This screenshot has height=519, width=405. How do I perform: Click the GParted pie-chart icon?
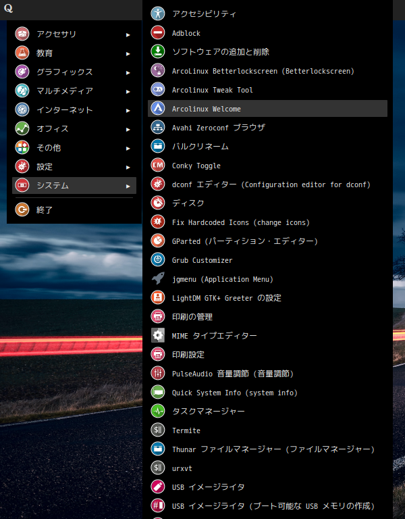point(158,241)
